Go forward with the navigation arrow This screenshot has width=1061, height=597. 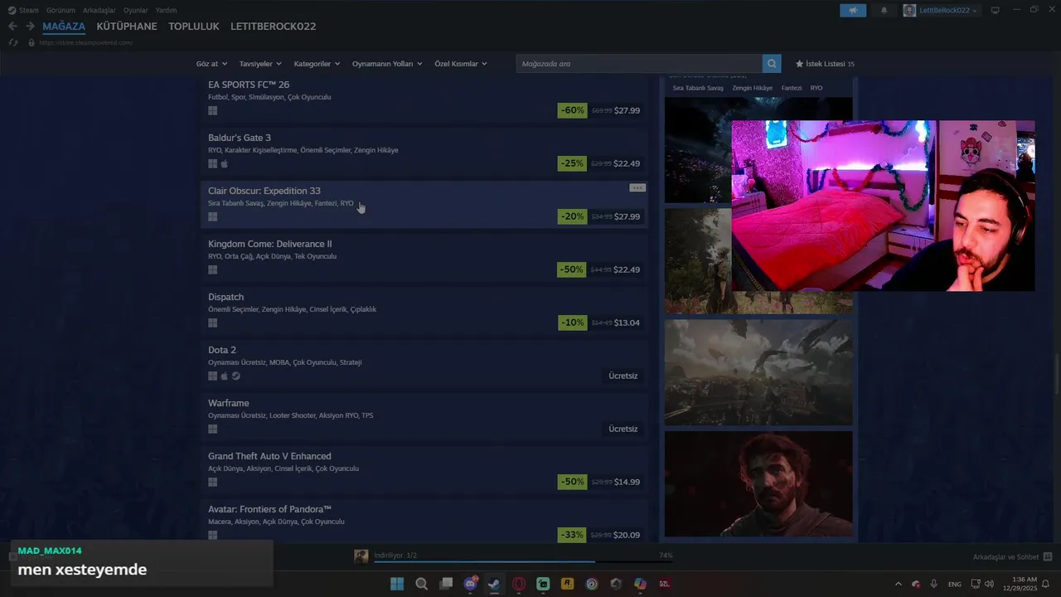point(30,27)
